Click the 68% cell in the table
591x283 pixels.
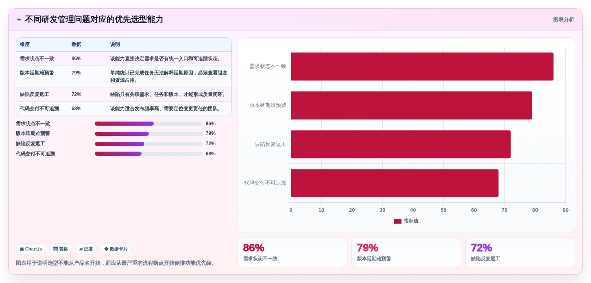(76, 109)
